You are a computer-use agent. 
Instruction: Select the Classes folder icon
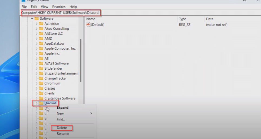pos(41,88)
